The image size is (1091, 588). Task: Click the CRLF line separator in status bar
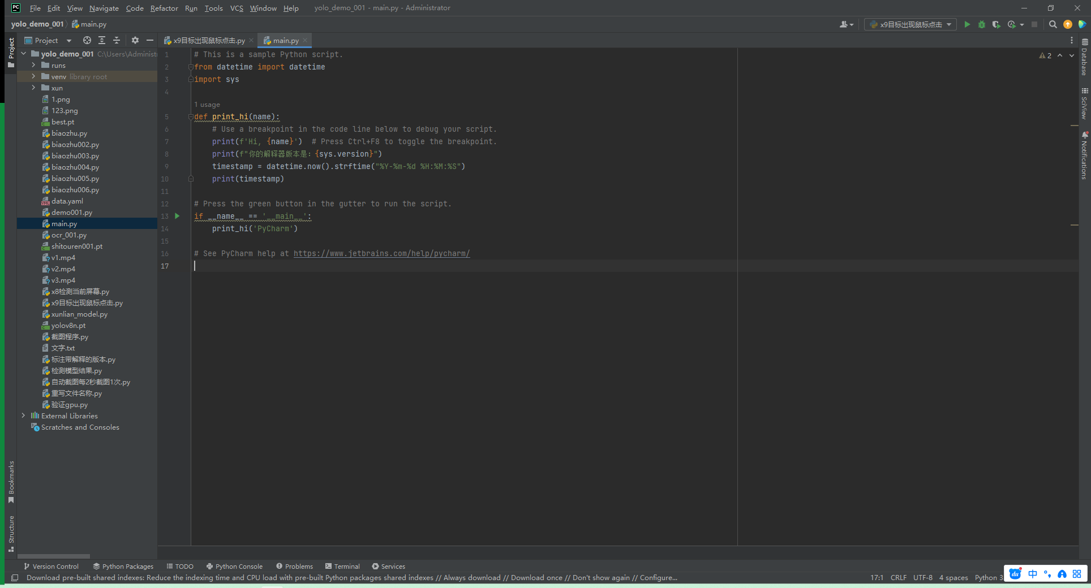pos(898,578)
